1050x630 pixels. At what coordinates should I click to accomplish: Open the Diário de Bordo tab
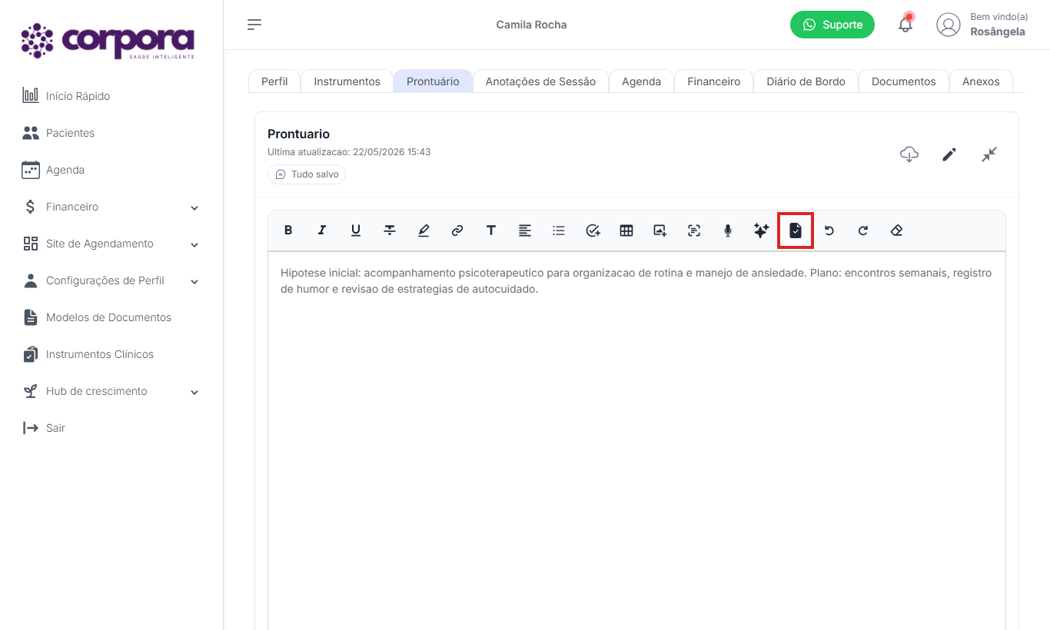806,81
